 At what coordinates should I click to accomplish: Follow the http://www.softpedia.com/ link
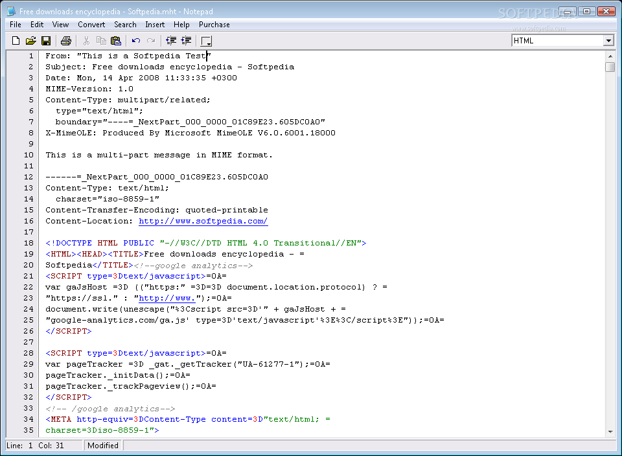203,222
